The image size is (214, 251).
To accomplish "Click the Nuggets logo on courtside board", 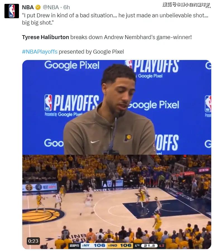I will click(x=29, y=187).
